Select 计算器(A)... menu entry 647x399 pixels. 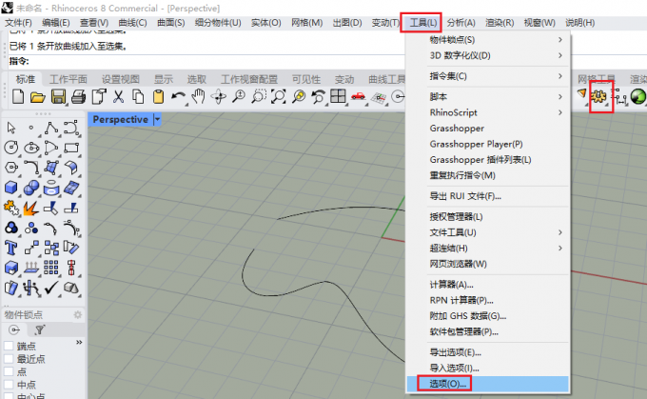[x=487, y=285]
